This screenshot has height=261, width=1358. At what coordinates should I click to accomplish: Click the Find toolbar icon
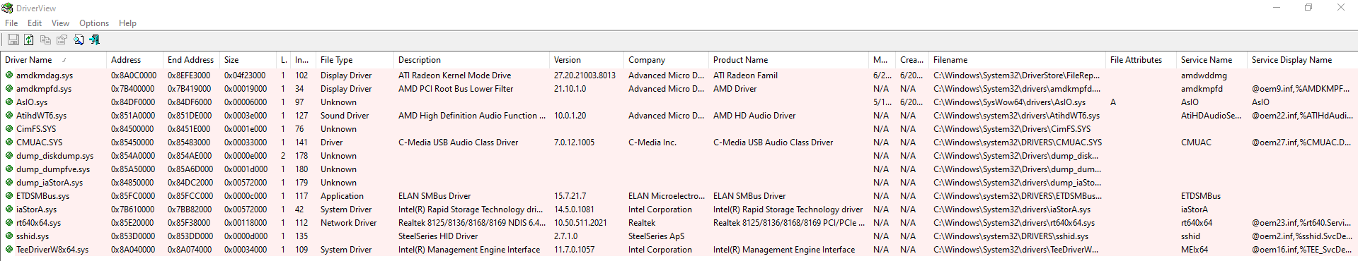[79, 40]
